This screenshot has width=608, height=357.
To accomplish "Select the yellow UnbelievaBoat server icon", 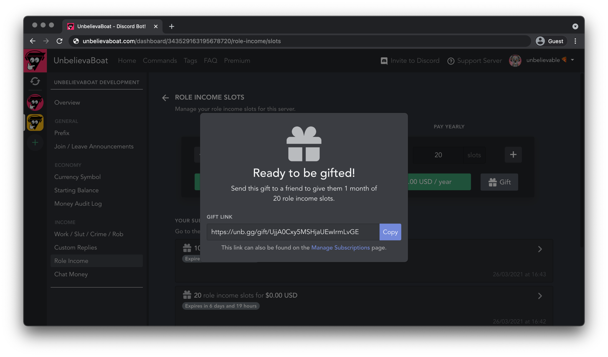I will coord(35,122).
